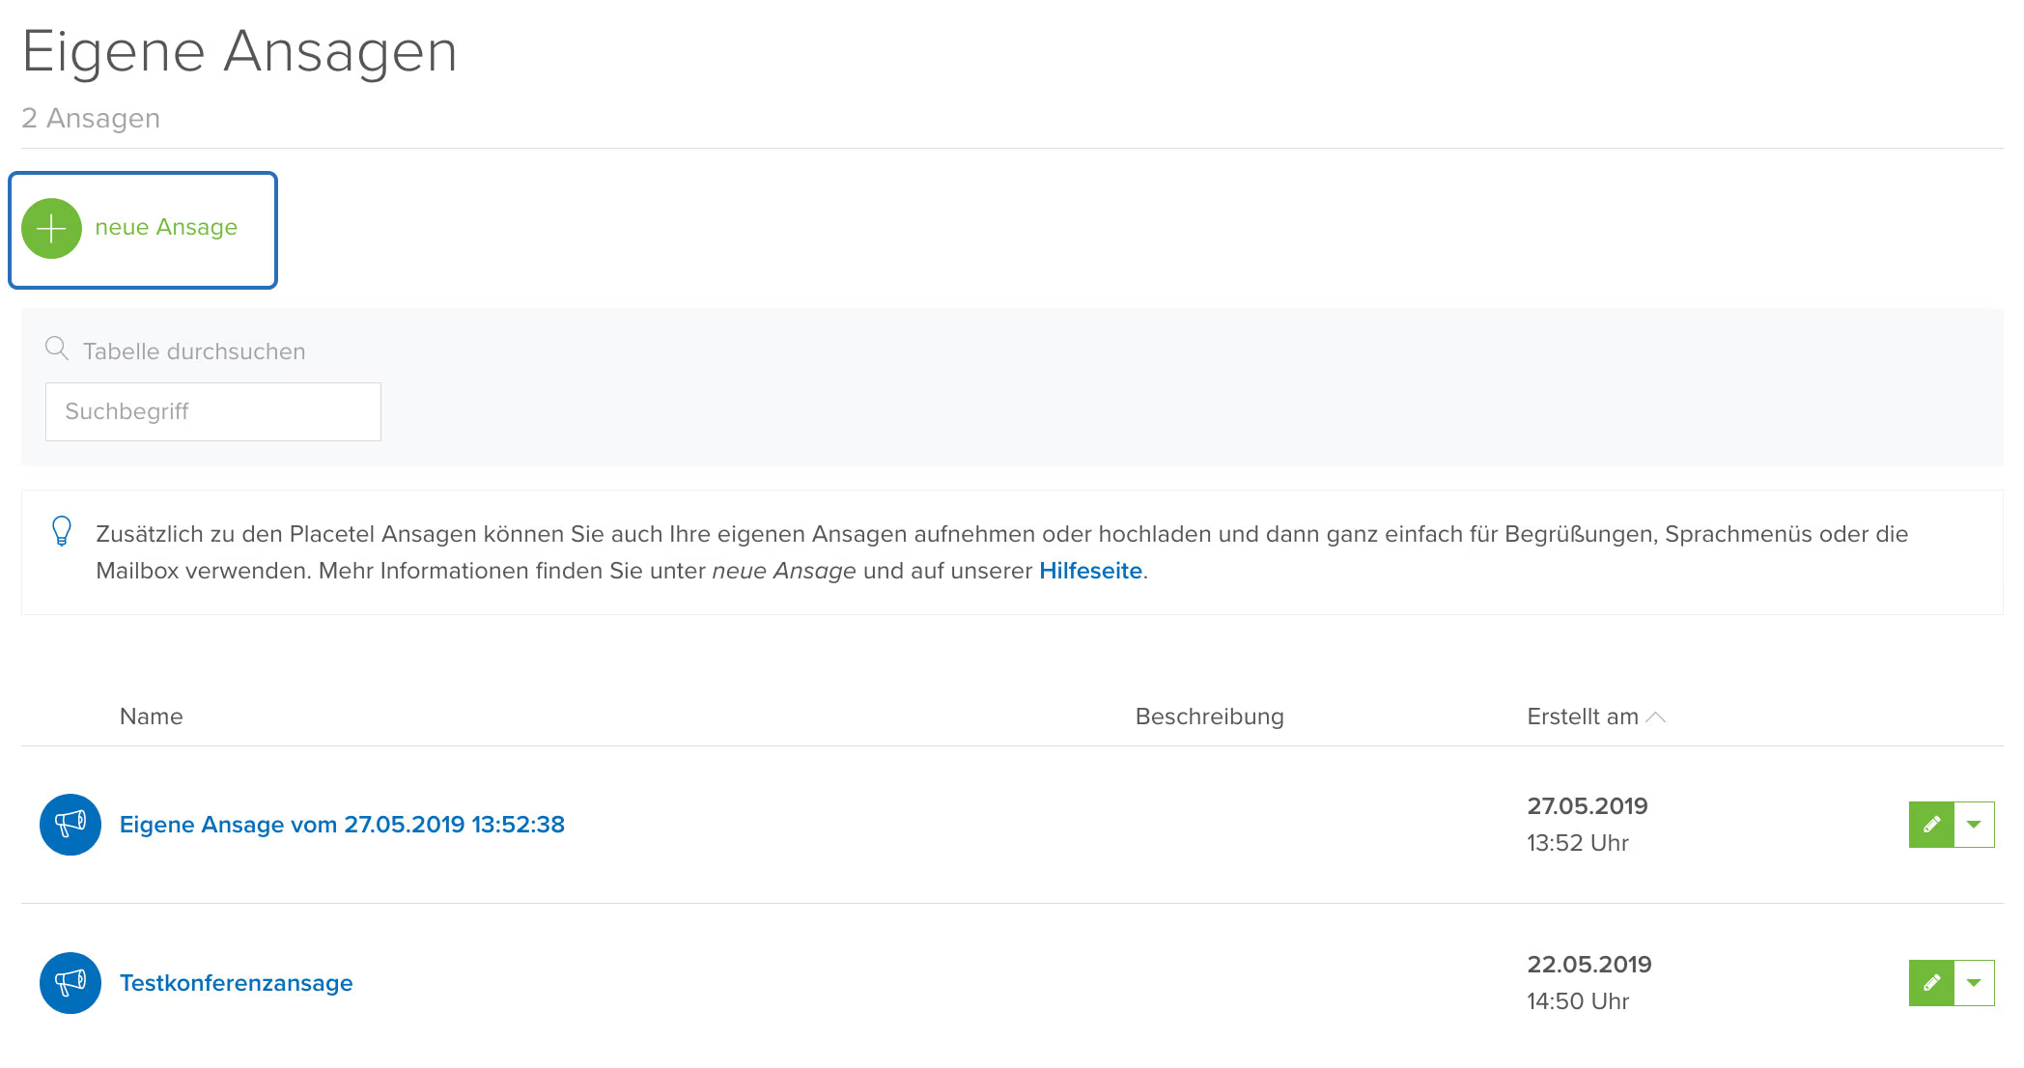Click the lightbulb hint icon
Viewport: 2024px width, 1068px height.
click(x=61, y=532)
